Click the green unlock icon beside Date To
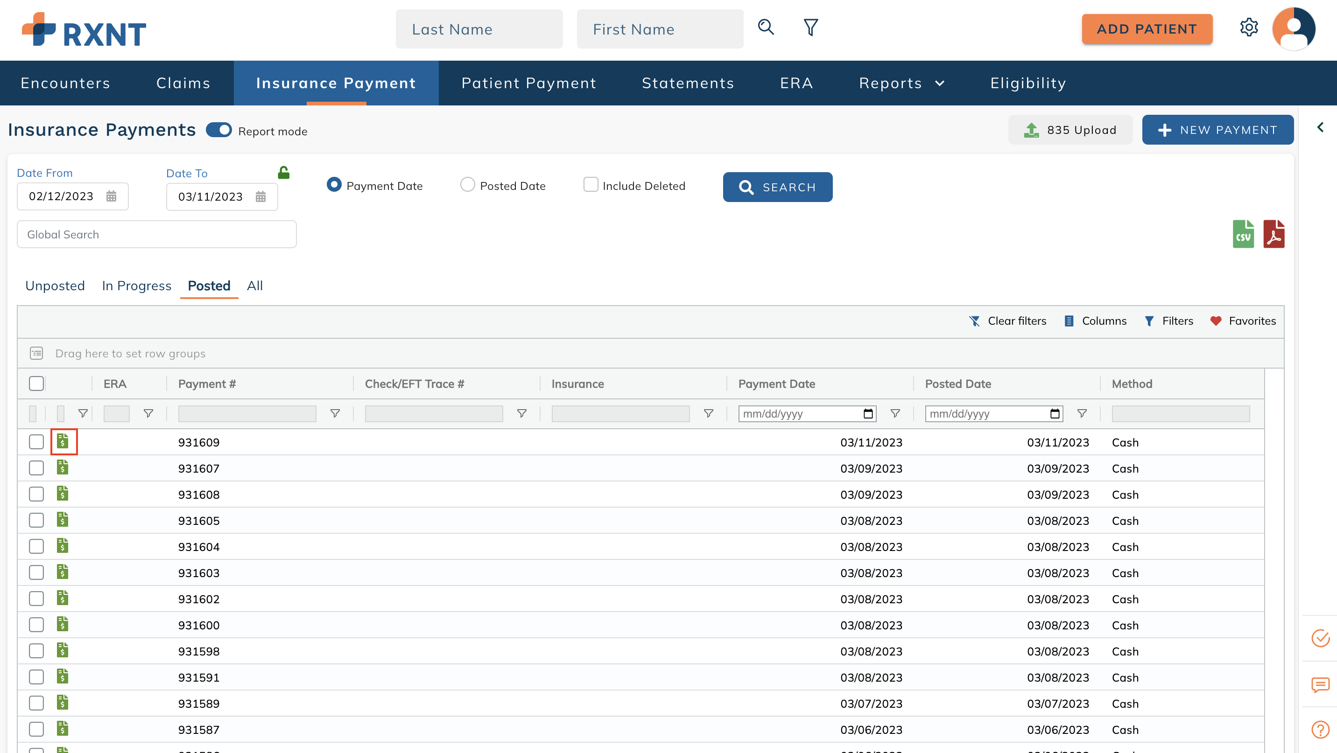This screenshot has height=753, width=1337. tap(283, 173)
